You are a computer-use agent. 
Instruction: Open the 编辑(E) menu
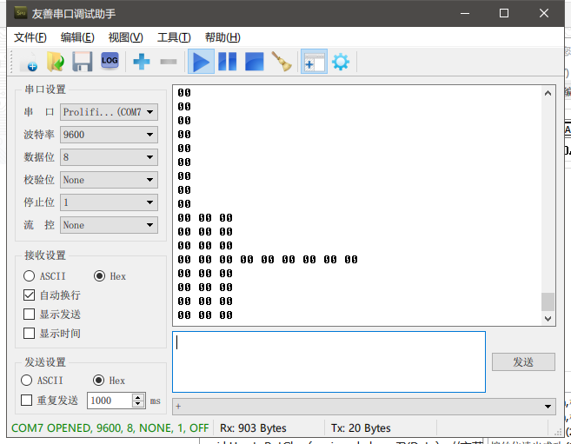77,37
